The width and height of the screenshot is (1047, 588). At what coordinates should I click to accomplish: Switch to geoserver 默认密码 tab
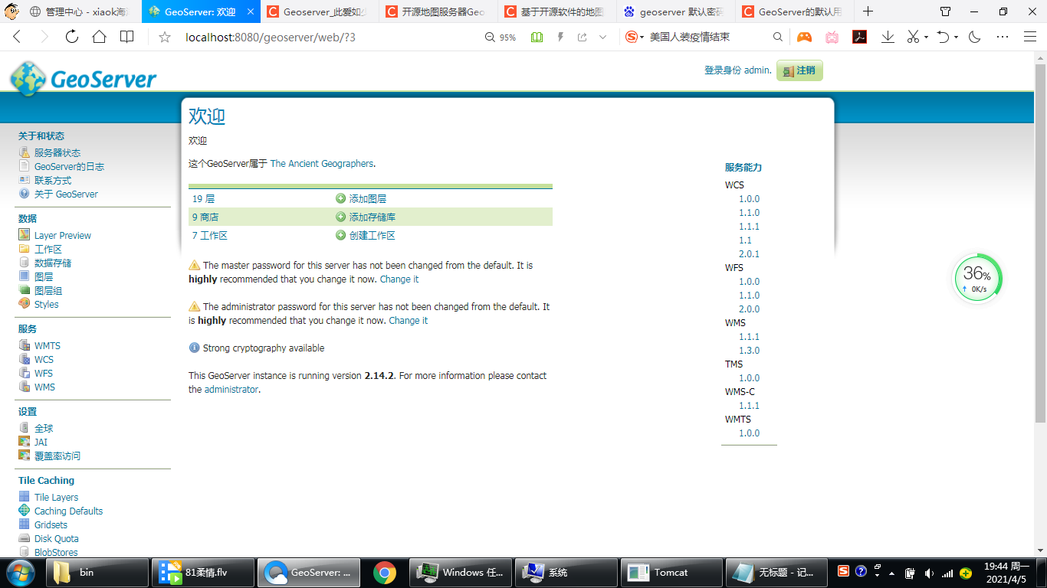674,12
